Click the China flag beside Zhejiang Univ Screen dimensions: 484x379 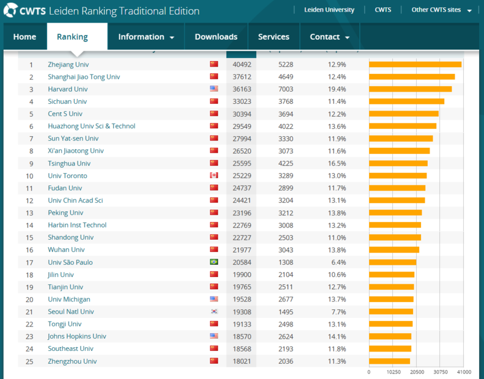coord(214,64)
